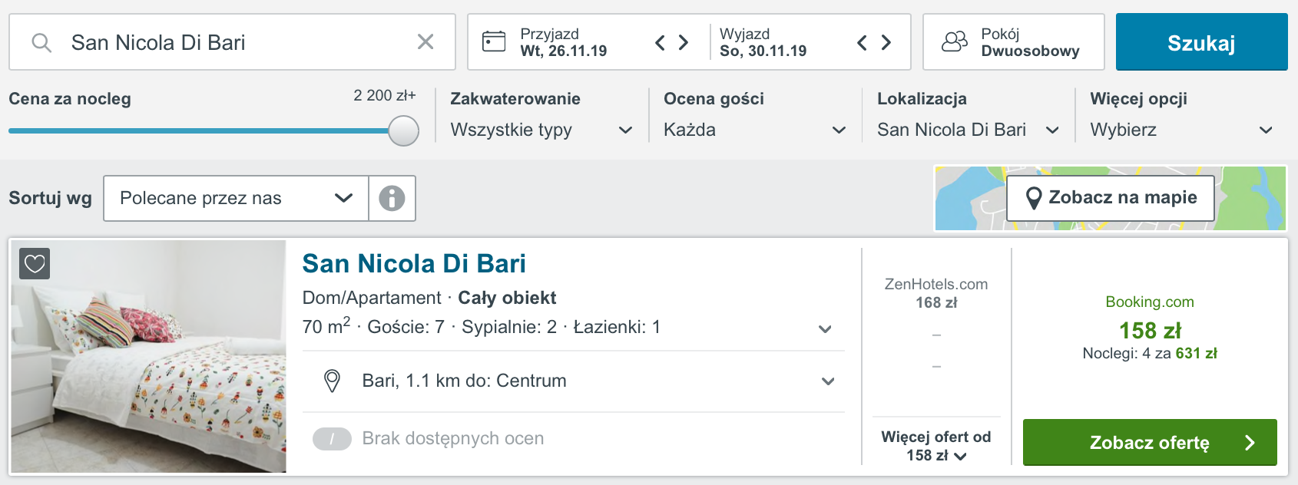Expand the Lokalizacja location dropdown

pyautogui.click(x=969, y=130)
